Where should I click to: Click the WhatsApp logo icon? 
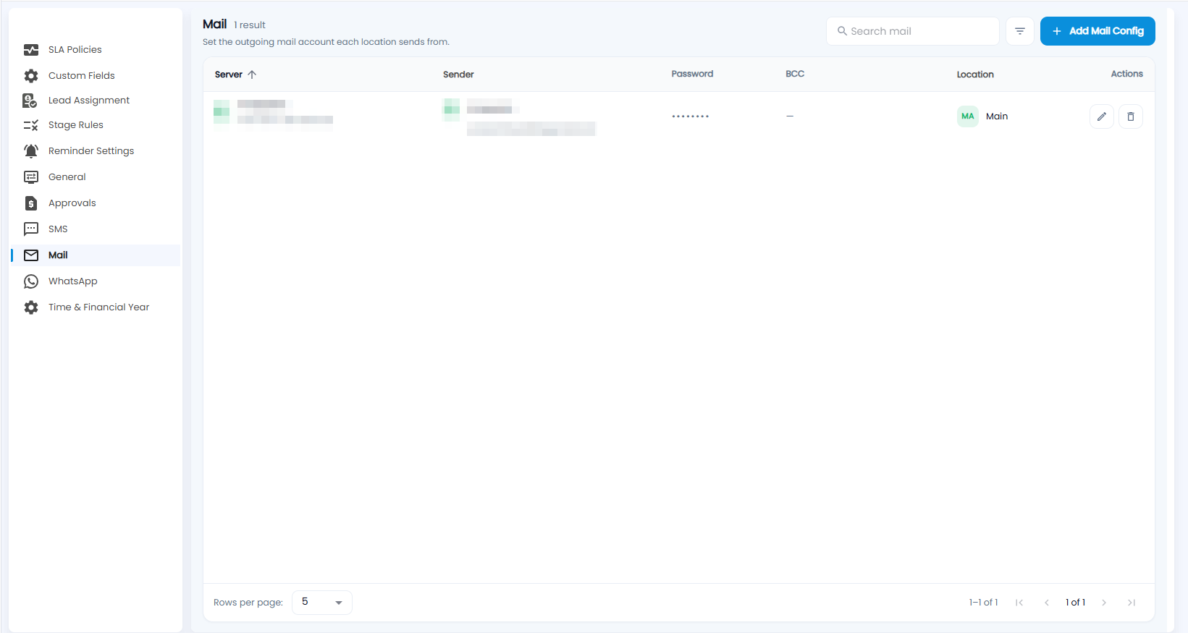click(31, 281)
